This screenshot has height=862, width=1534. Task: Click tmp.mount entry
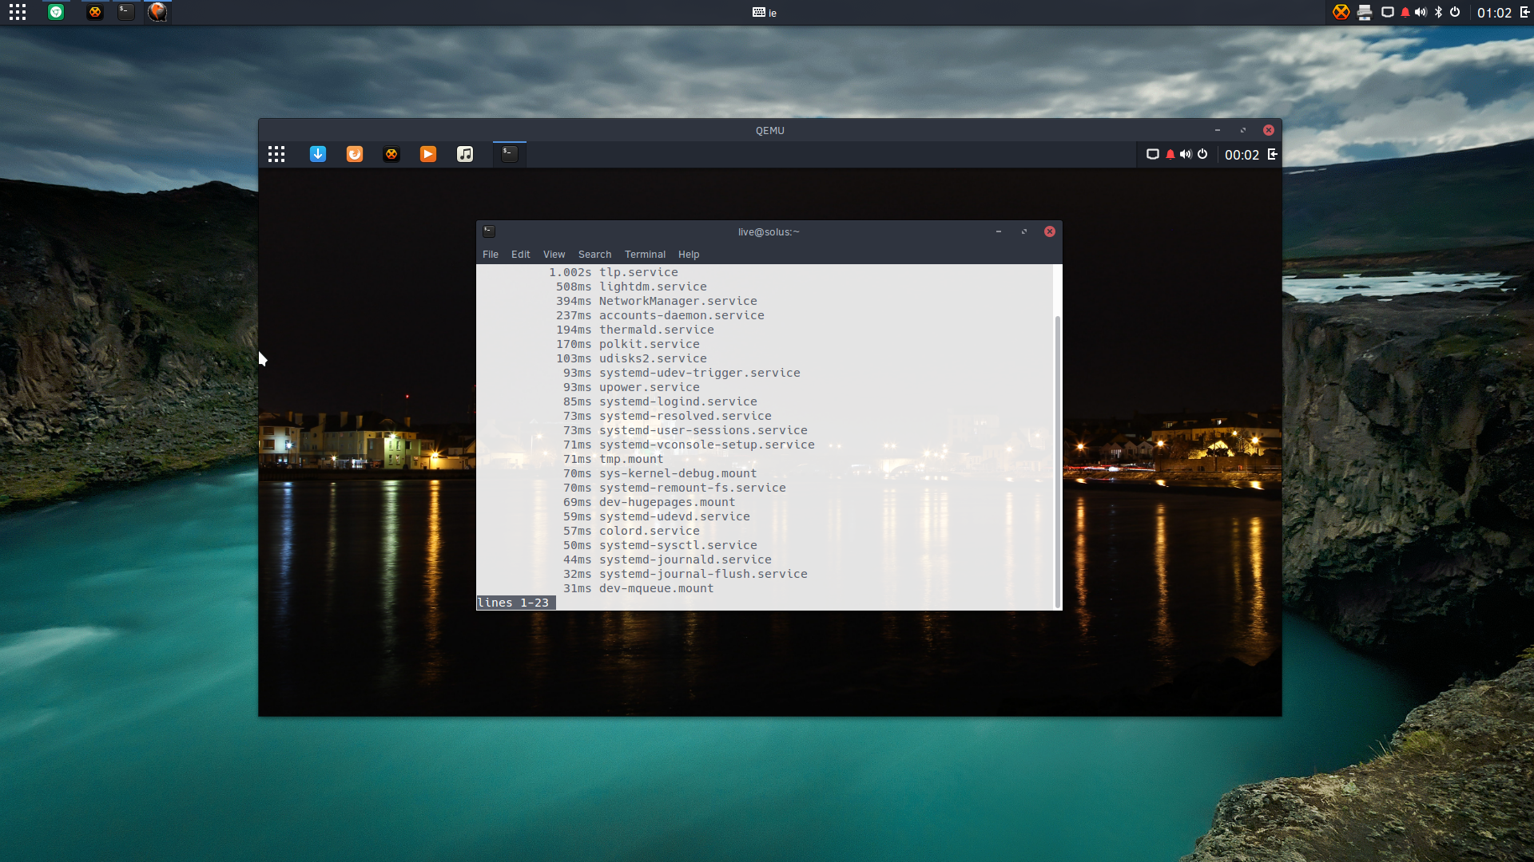pyautogui.click(x=613, y=459)
